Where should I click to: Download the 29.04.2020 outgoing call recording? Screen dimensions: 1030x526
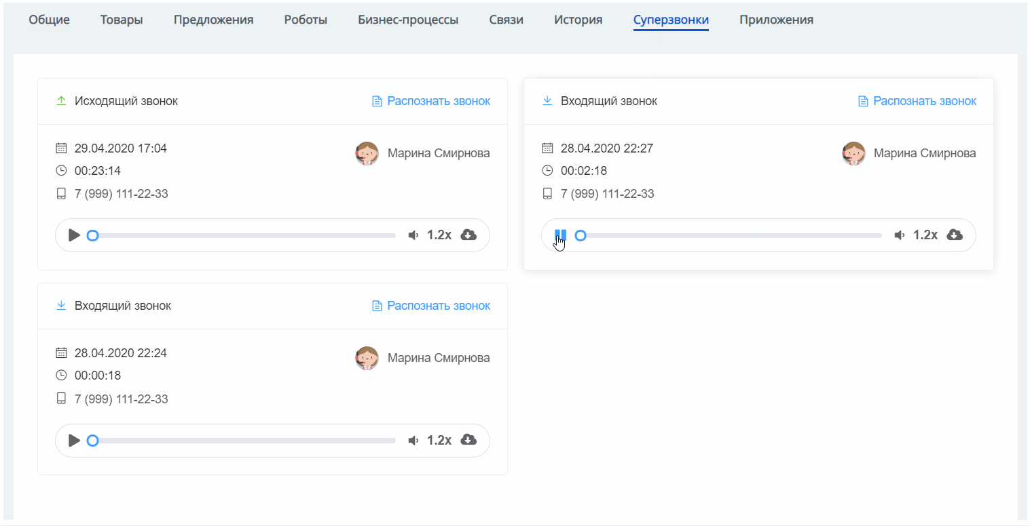click(x=468, y=235)
